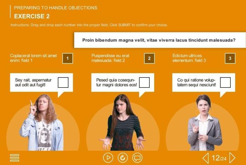
Task: Click the 'Edictum ultrices elementum' field 3 label
Action: pyautogui.click(x=189, y=58)
